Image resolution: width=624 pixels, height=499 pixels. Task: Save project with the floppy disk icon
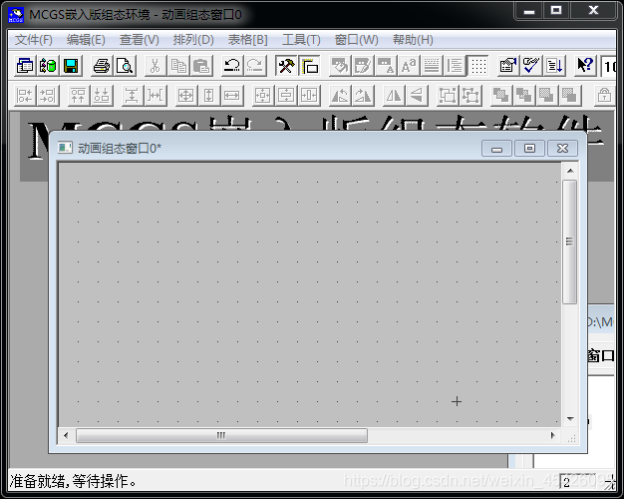[71, 66]
